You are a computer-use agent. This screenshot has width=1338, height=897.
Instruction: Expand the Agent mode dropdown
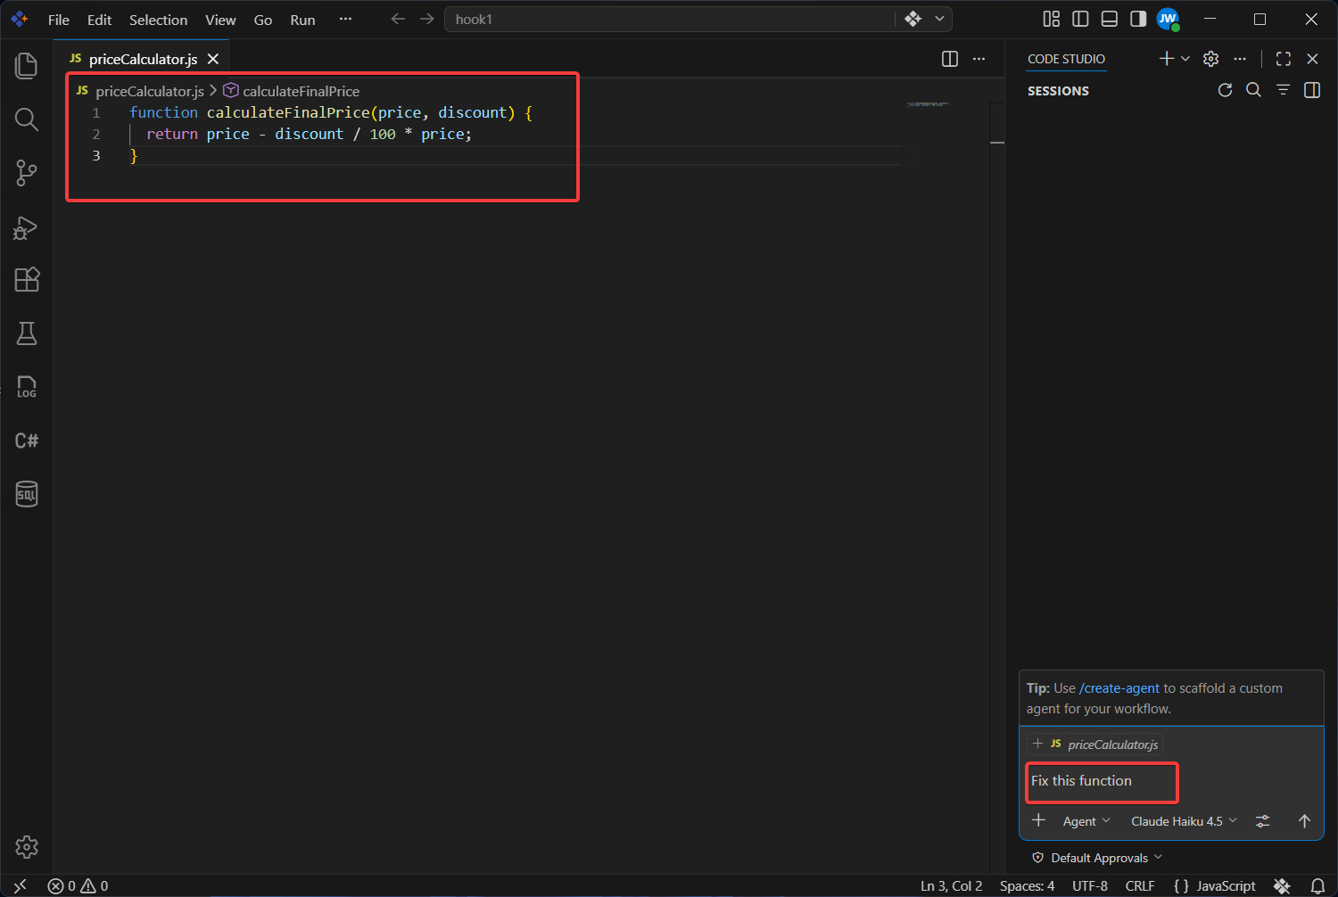coord(1086,821)
